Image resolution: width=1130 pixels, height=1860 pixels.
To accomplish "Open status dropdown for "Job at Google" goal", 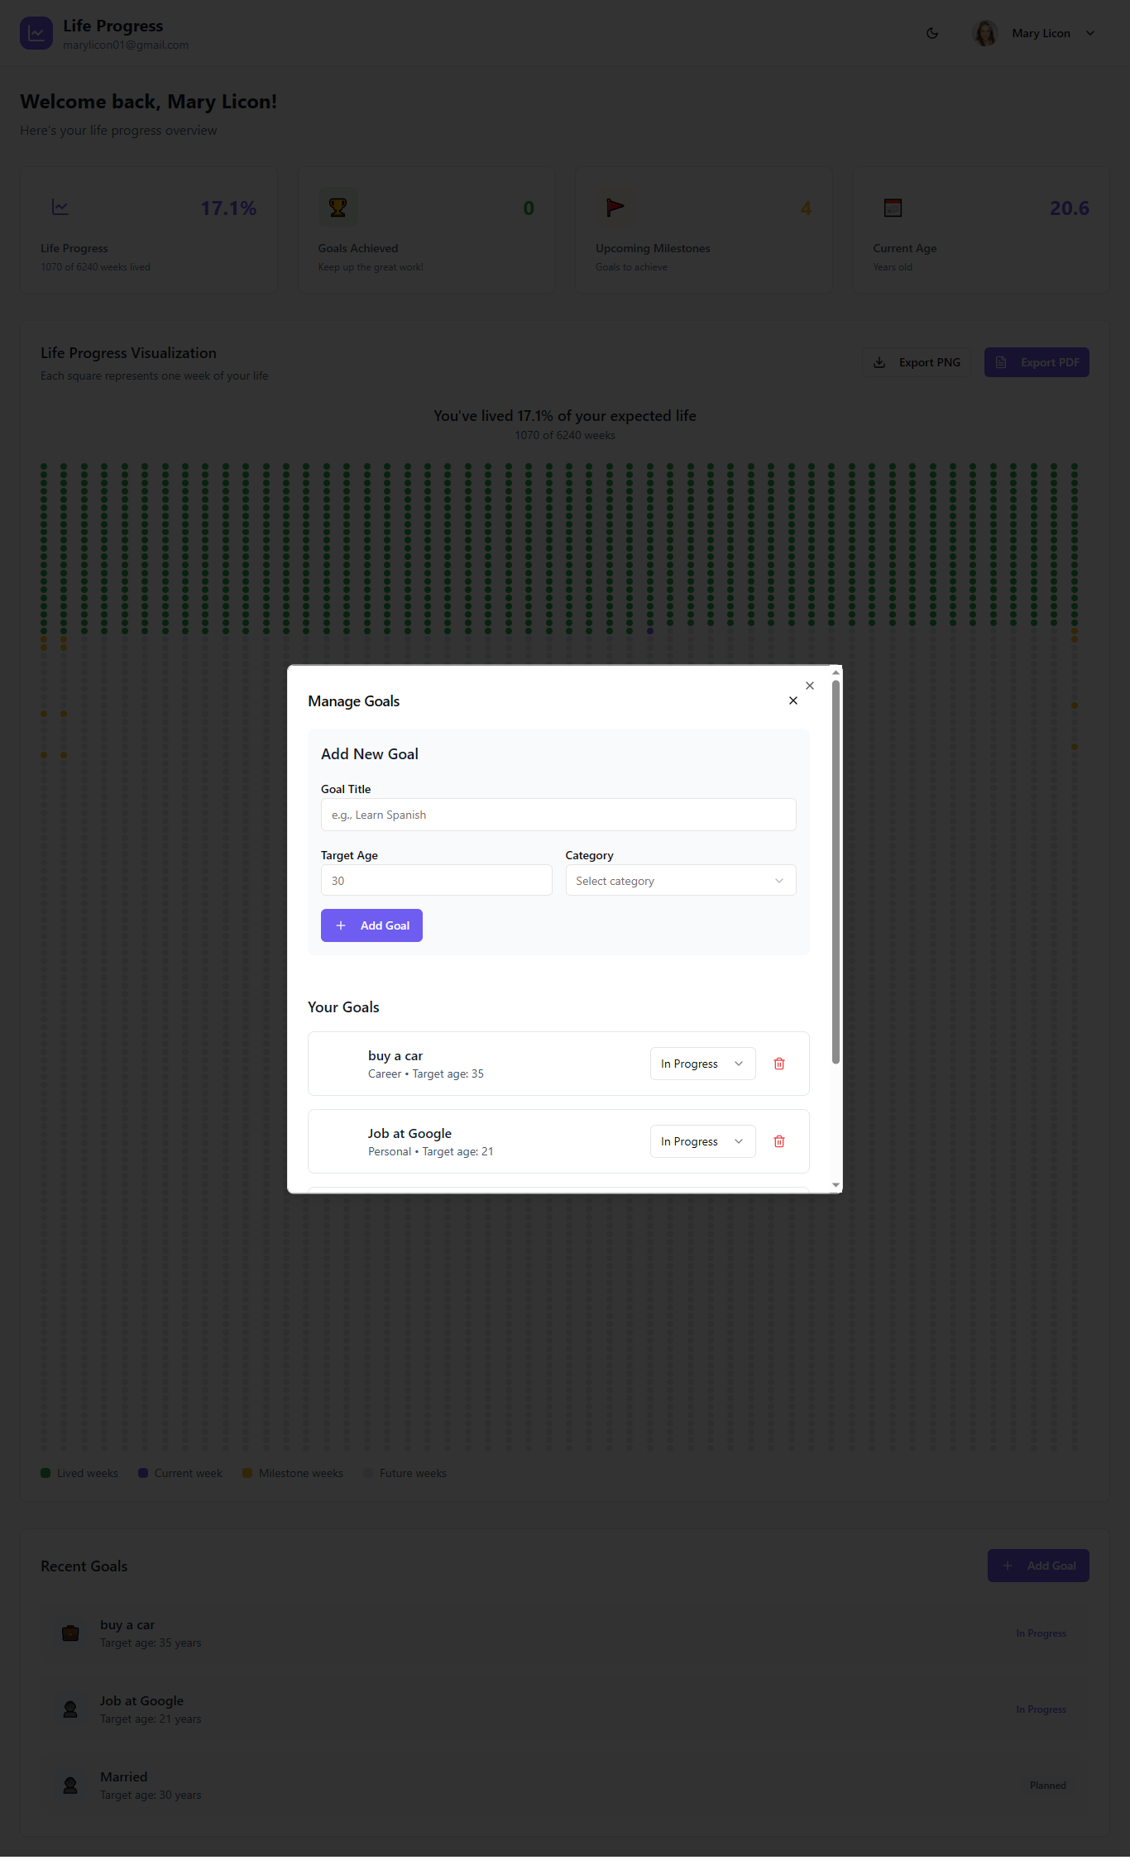I will (701, 1141).
